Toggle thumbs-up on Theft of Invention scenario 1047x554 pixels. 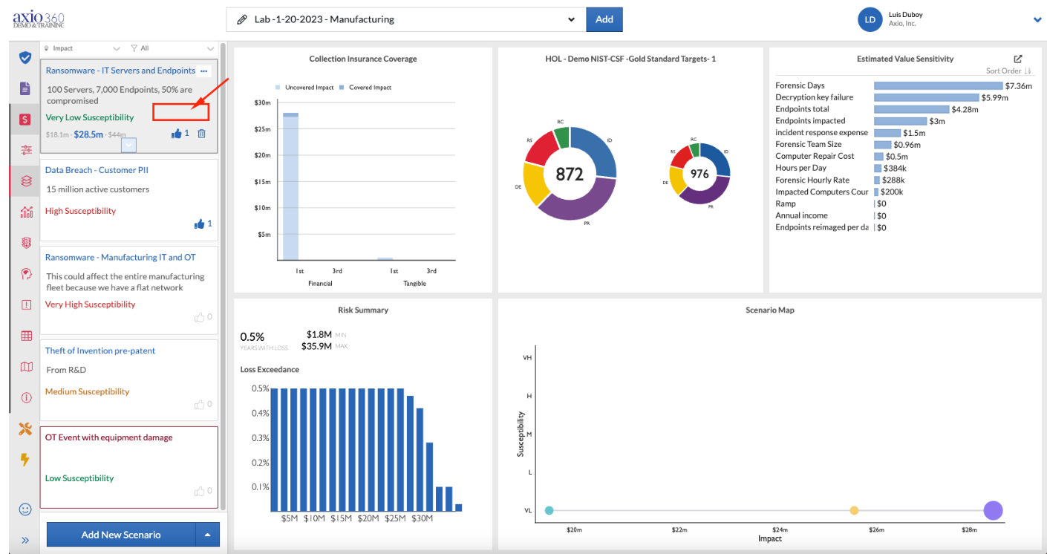tap(199, 404)
